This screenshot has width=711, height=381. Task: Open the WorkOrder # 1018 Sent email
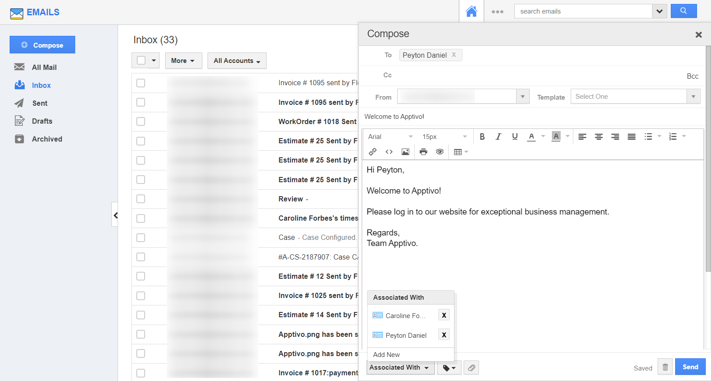pyautogui.click(x=317, y=121)
